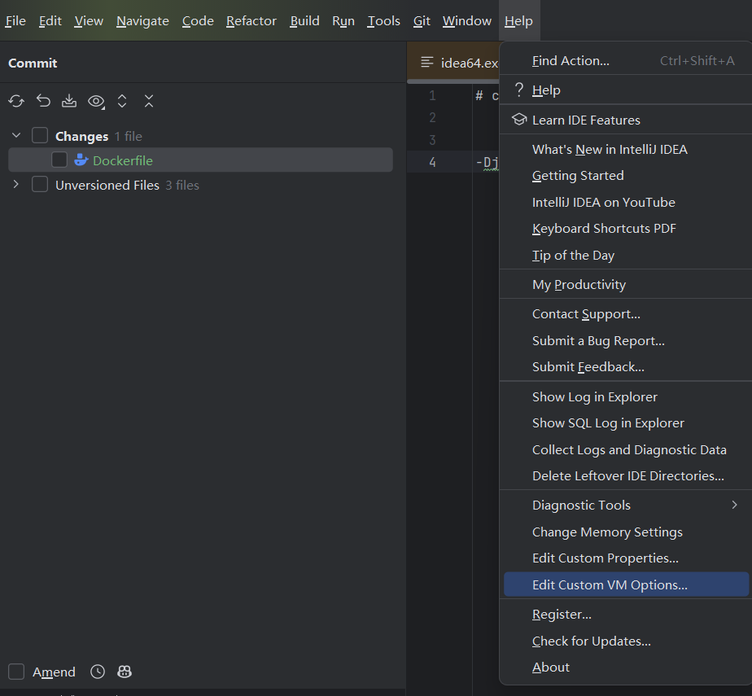Collapse the Changes tree node
The height and width of the screenshot is (696, 752).
(16, 136)
